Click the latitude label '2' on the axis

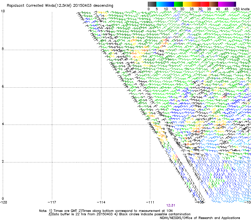3,161
